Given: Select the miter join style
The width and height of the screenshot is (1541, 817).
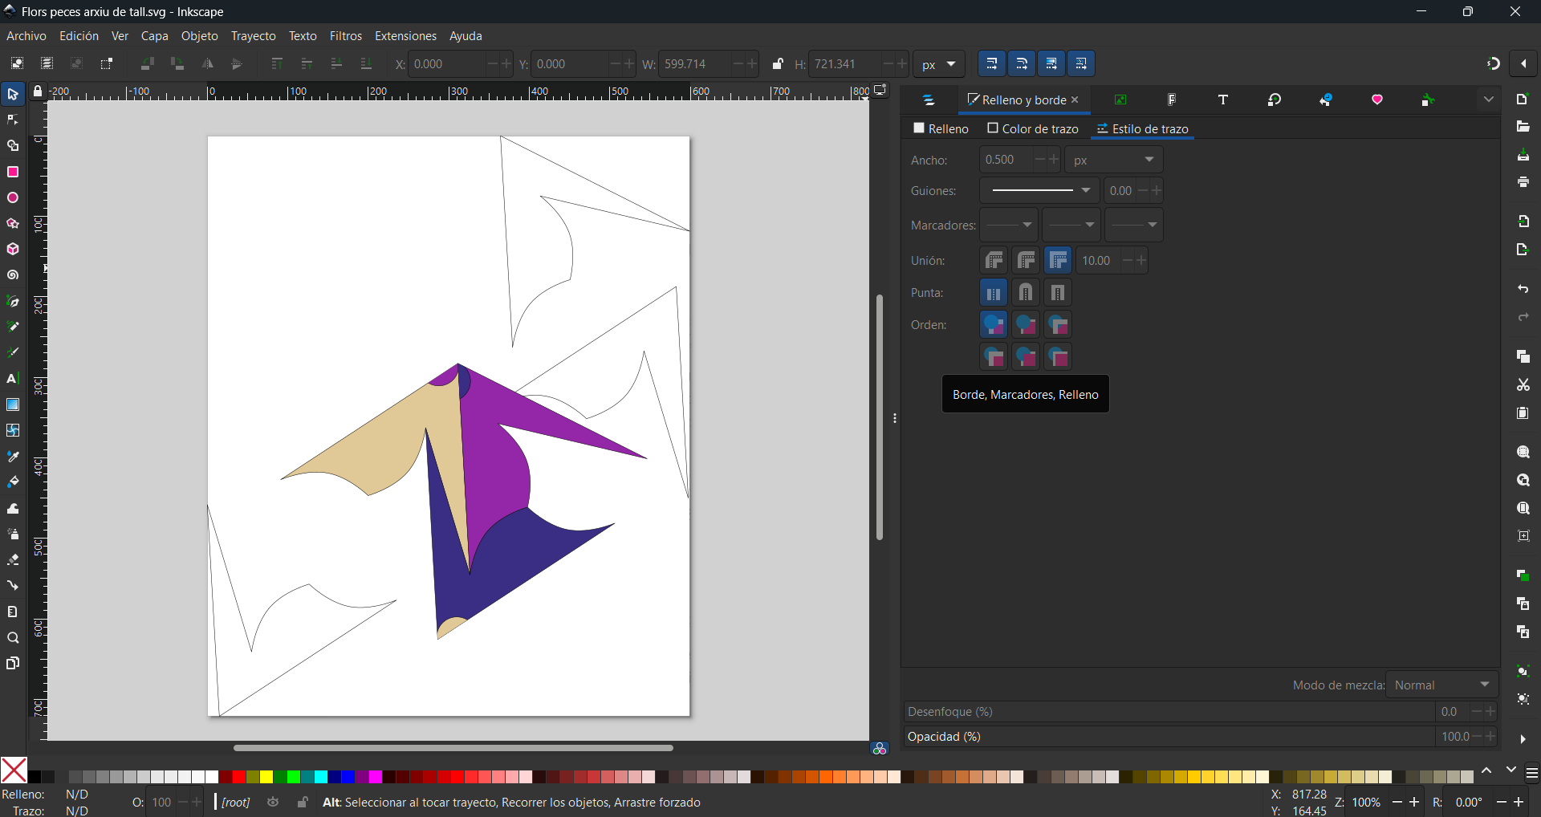Looking at the screenshot, I should pyautogui.click(x=1058, y=261).
